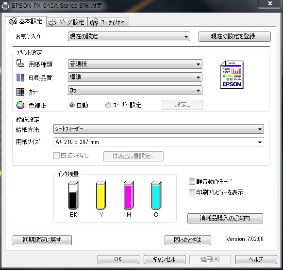The width and height of the screenshot is (283, 270).
Task: Click the 消耗品購入のご案内 button
Action: pyautogui.click(x=225, y=218)
